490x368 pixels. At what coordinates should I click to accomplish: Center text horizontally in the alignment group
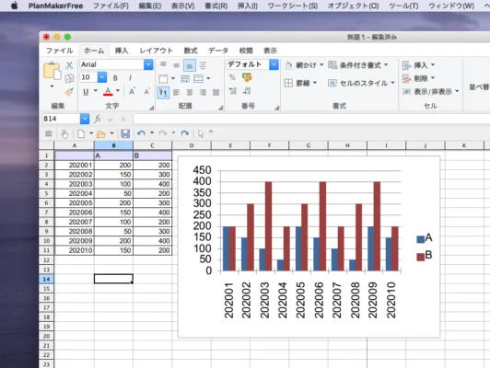coord(190,92)
